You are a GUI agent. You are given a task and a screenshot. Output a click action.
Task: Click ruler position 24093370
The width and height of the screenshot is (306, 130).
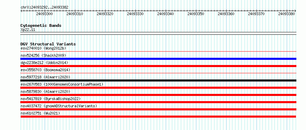(x=256, y=14)
